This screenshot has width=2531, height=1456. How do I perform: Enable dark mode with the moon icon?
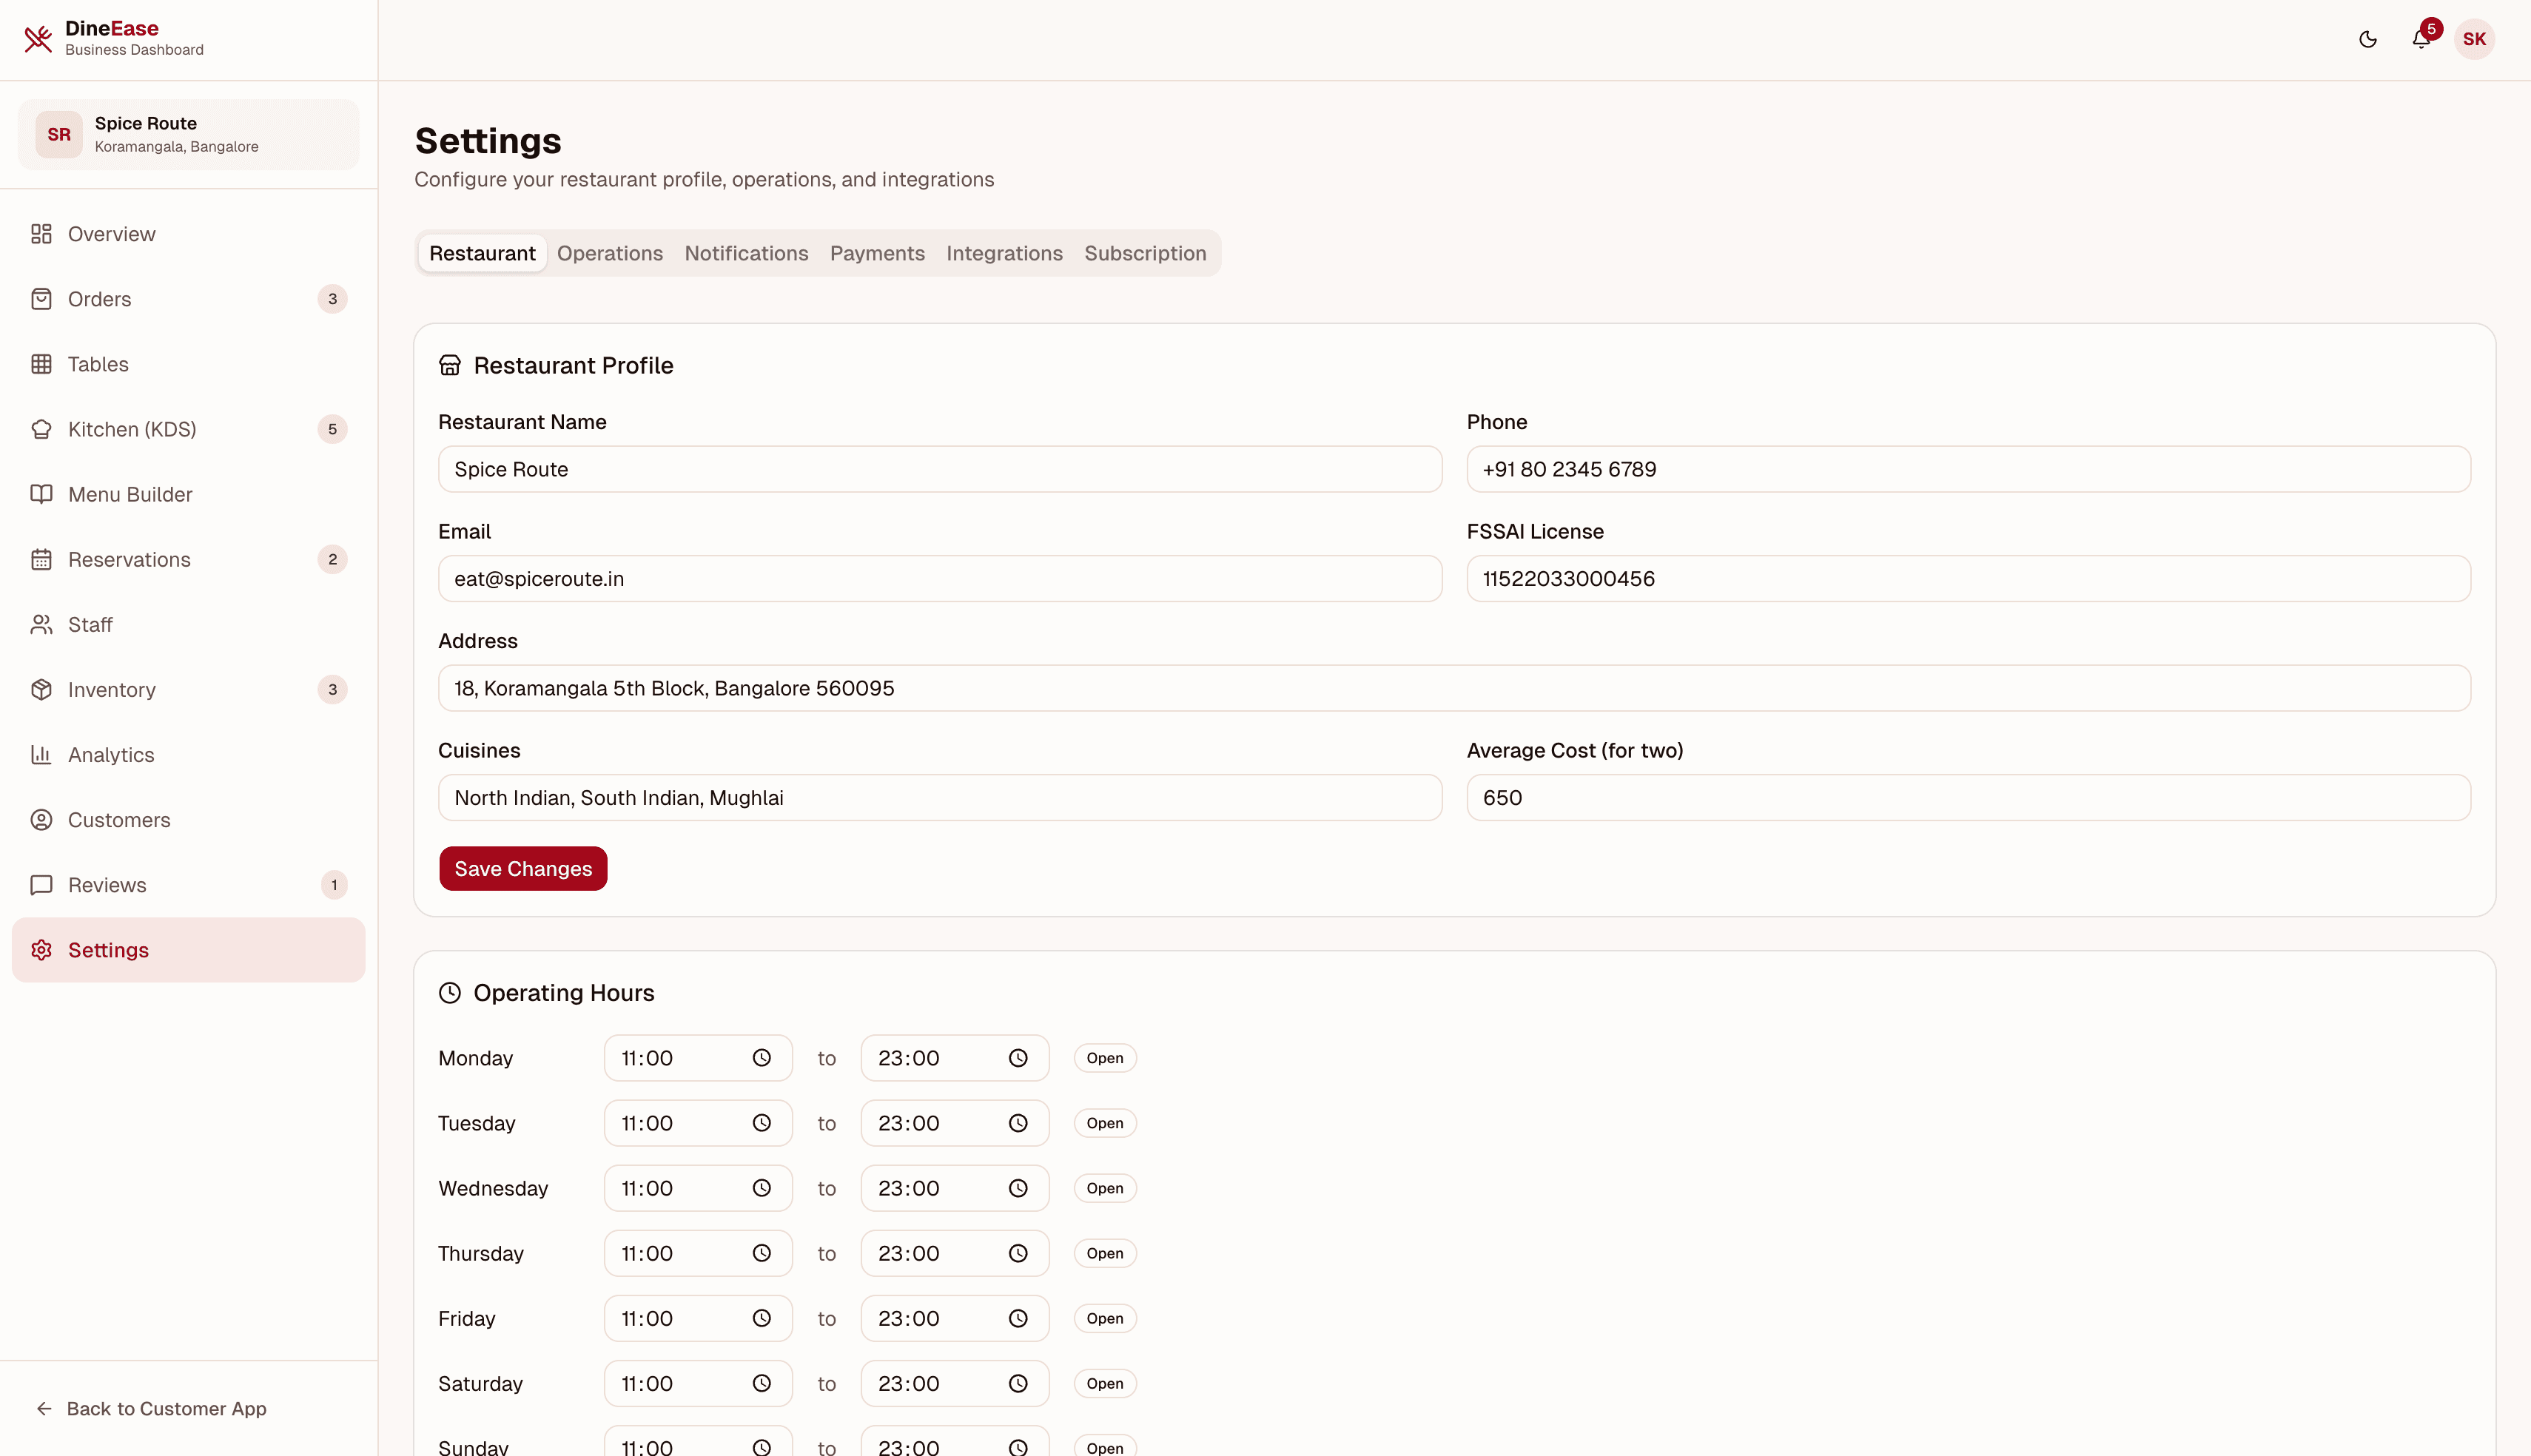2368,39
